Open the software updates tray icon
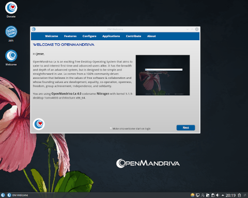The height and width of the screenshot is (198, 248). pos(193,195)
